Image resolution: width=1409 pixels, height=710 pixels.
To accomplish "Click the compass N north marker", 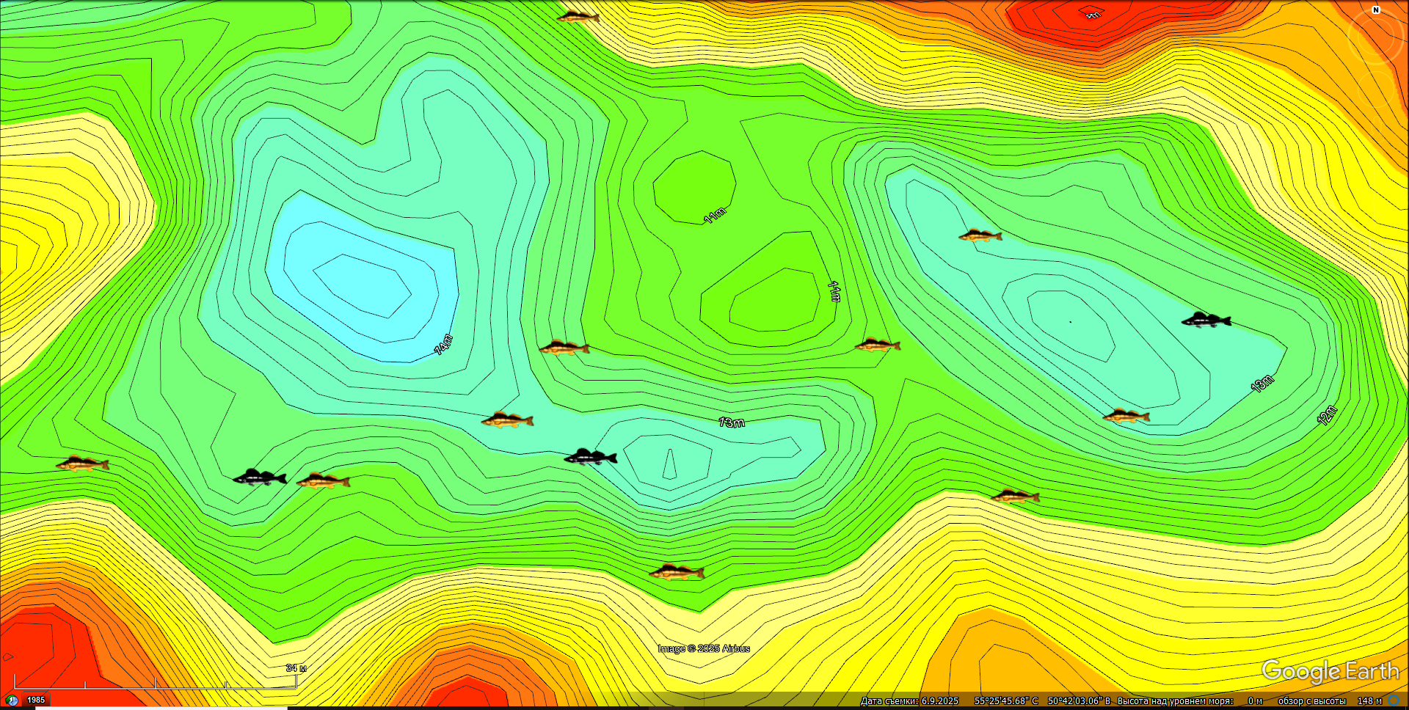I will pyautogui.click(x=1376, y=10).
